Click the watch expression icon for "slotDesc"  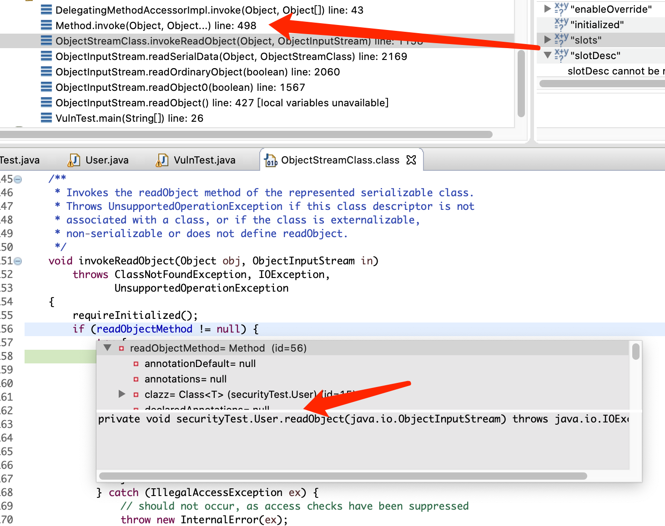click(x=561, y=55)
